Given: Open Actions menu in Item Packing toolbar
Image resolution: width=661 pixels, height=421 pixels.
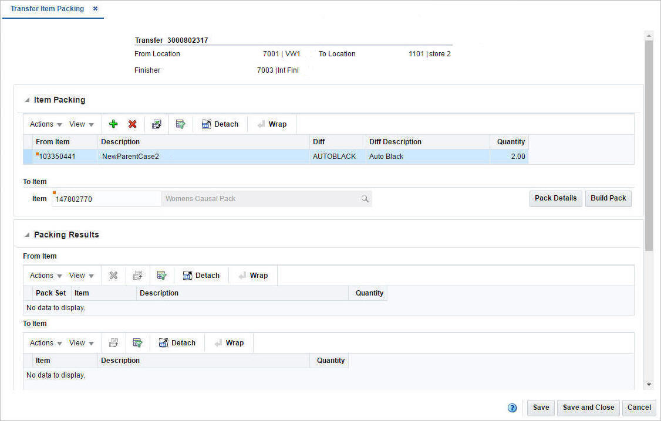Looking at the screenshot, I should (x=46, y=124).
